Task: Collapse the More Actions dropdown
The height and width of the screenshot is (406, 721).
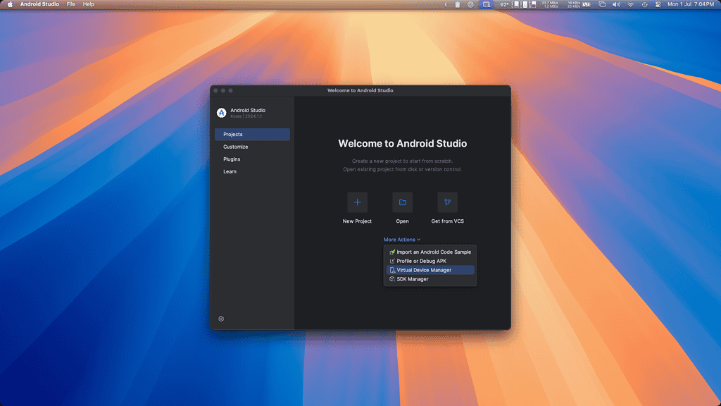Action: [401, 240]
